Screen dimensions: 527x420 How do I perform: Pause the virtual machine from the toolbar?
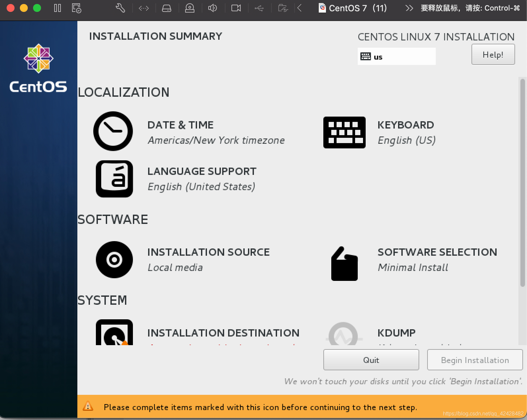point(58,8)
